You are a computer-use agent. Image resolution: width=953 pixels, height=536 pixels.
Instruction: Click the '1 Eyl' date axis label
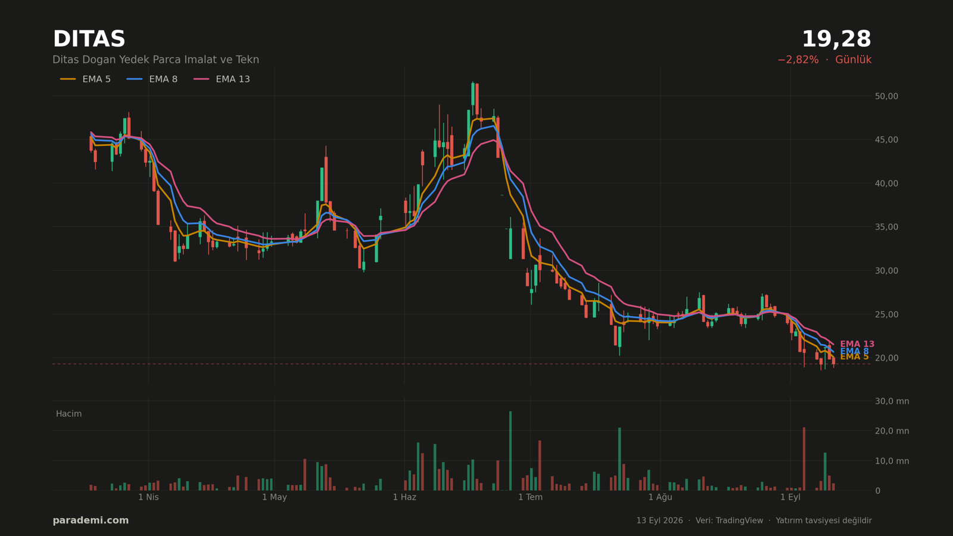790,497
